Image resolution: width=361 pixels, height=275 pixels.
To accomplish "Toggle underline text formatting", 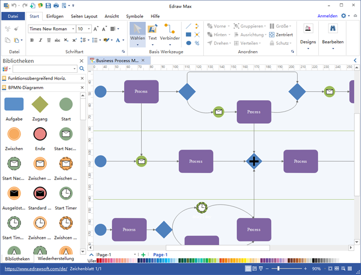I will tap(48, 40).
